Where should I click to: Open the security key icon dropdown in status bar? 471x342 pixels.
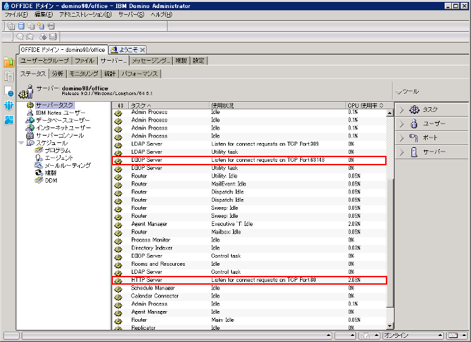(369, 335)
